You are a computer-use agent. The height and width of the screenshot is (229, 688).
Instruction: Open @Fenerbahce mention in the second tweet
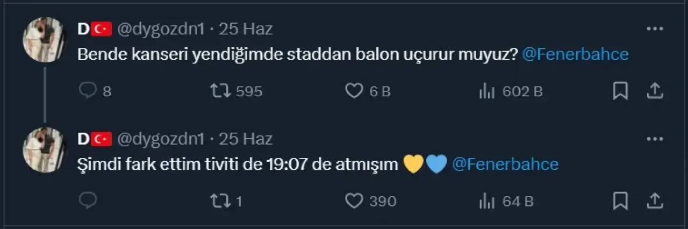[x=505, y=164]
